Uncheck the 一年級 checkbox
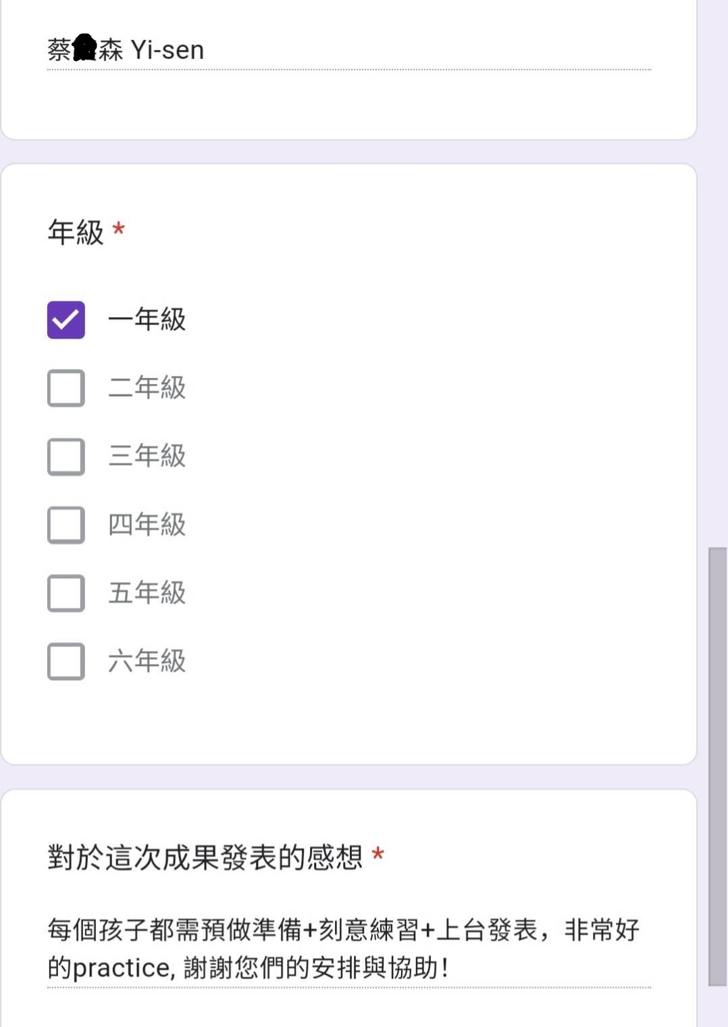Screen dimensions: 728x1027 pos(66,320)
